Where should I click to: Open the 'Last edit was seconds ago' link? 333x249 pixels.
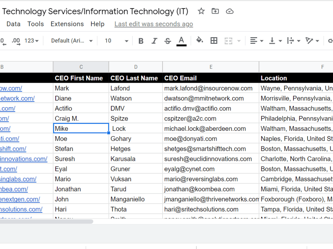point(154,24)
